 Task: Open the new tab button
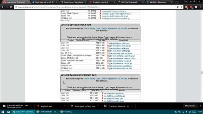click(177, 2)
